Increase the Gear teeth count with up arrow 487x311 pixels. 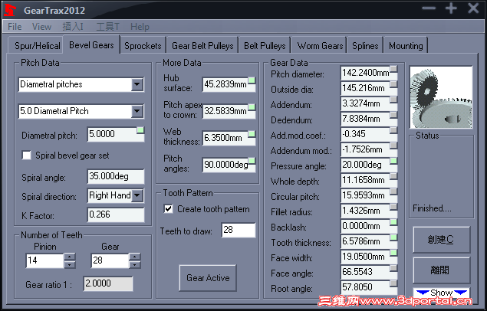coord(135,257)
